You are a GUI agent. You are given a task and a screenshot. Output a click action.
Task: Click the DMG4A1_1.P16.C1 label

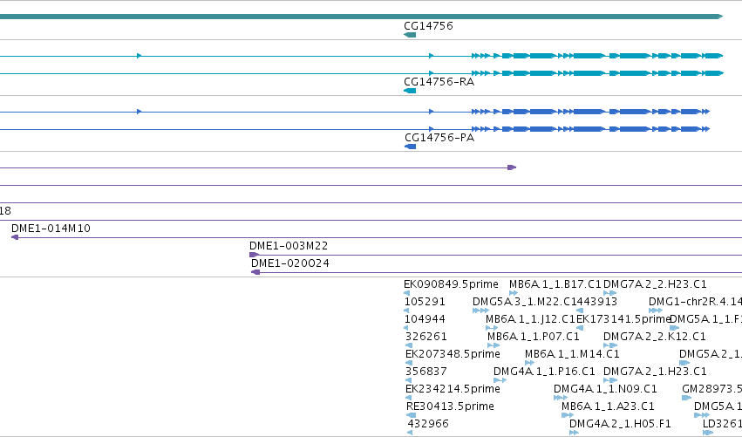click(544, 372)
